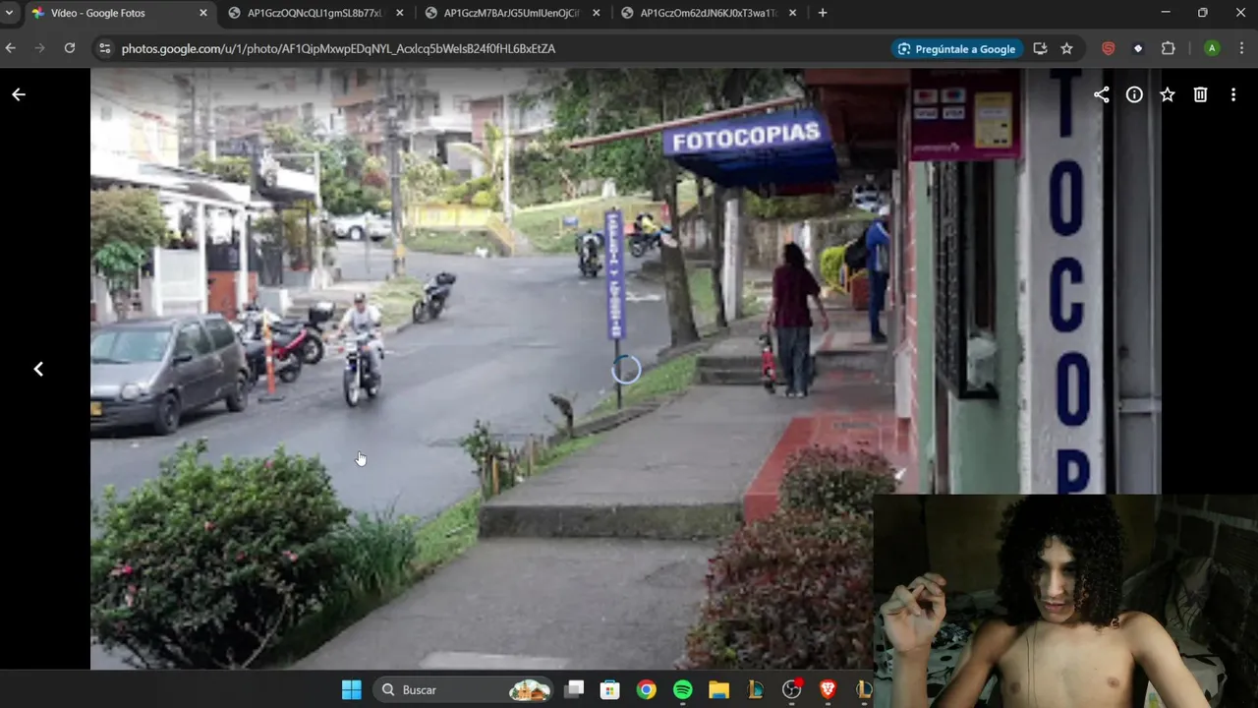The height and width of the screenshot is (708, 1258).
Task: Reload the current page
Action: tap(69, 48)
